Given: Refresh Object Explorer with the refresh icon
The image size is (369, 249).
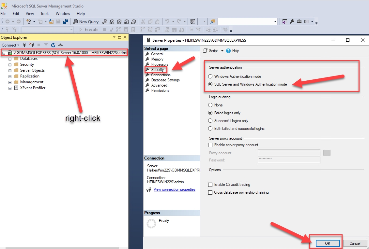Looking at the screenshot, I should (x=53, y=45).
